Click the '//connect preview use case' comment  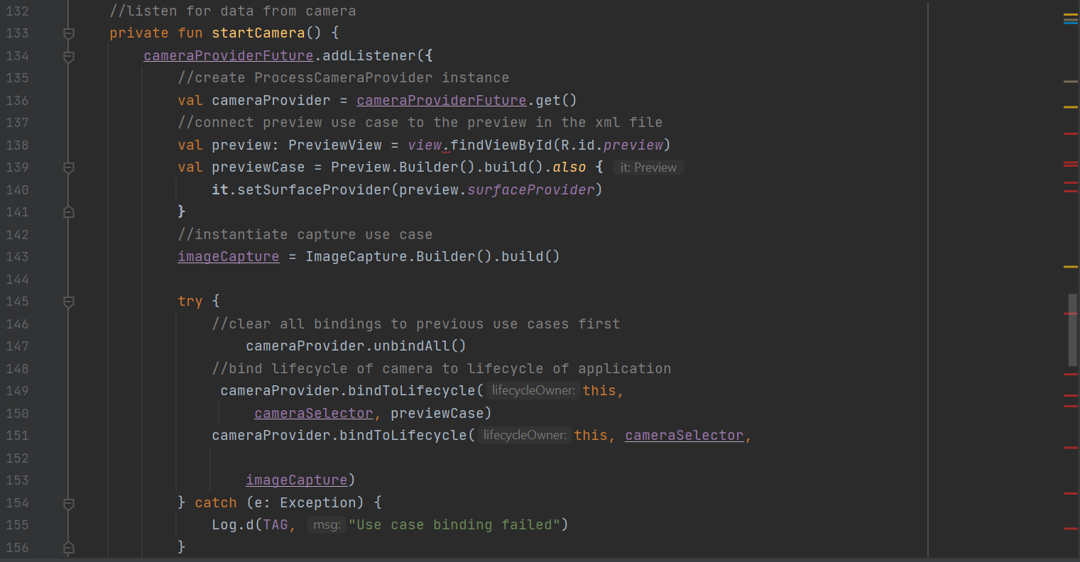coord(420,122)
